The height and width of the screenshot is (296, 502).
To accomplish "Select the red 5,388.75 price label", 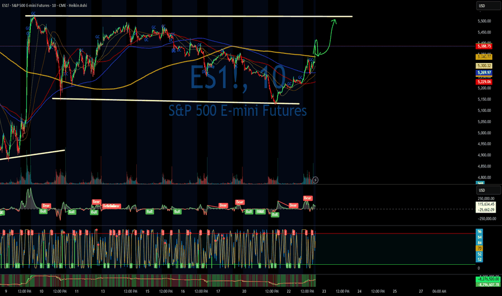I will tap(484, 46).
